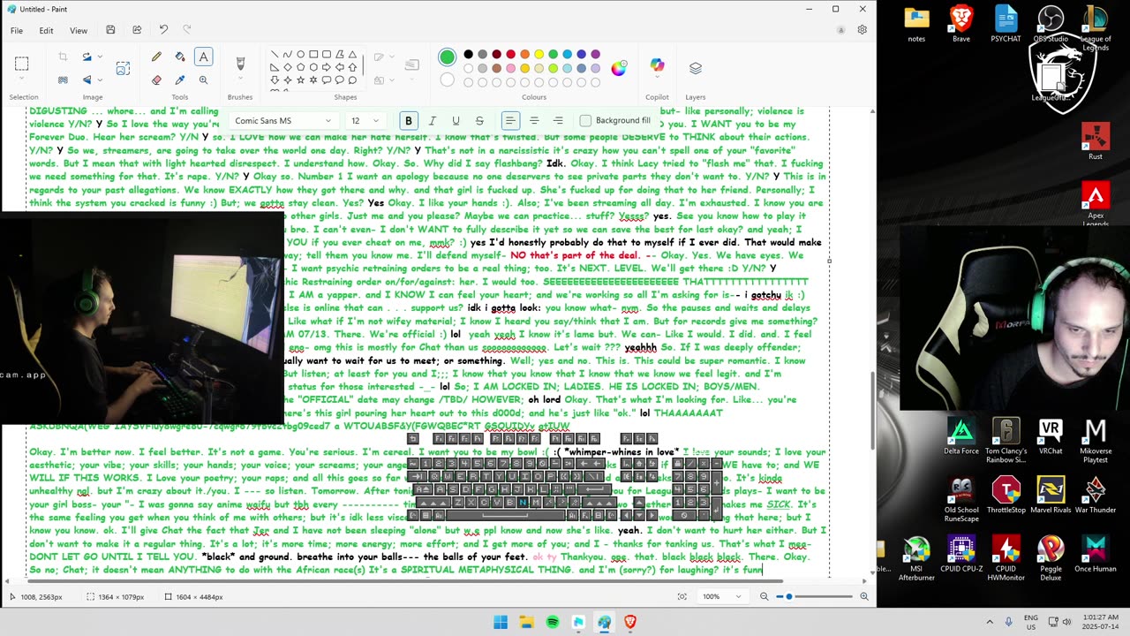The width and height of the screenshot is (1130, 636).
Task: Select the Colour 2 white circle
Action: (448, 80)
